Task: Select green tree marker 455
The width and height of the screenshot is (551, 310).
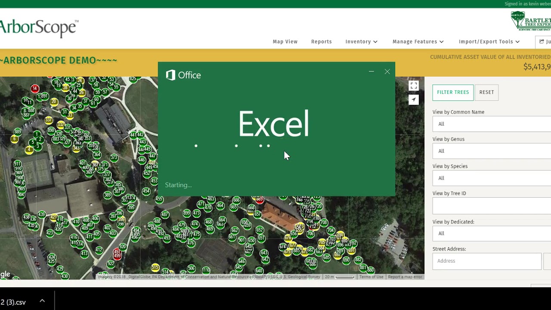Action: [159, 199]
